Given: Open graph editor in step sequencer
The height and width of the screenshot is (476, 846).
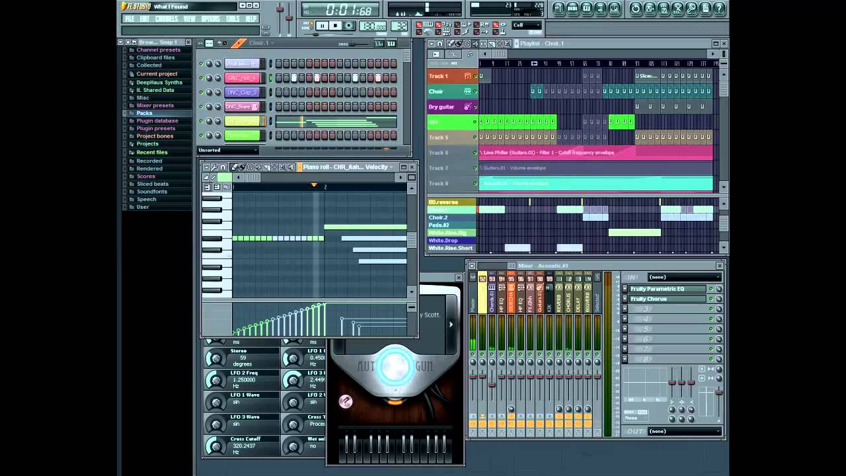Looking at the screenshot, I should coord(379,44).
